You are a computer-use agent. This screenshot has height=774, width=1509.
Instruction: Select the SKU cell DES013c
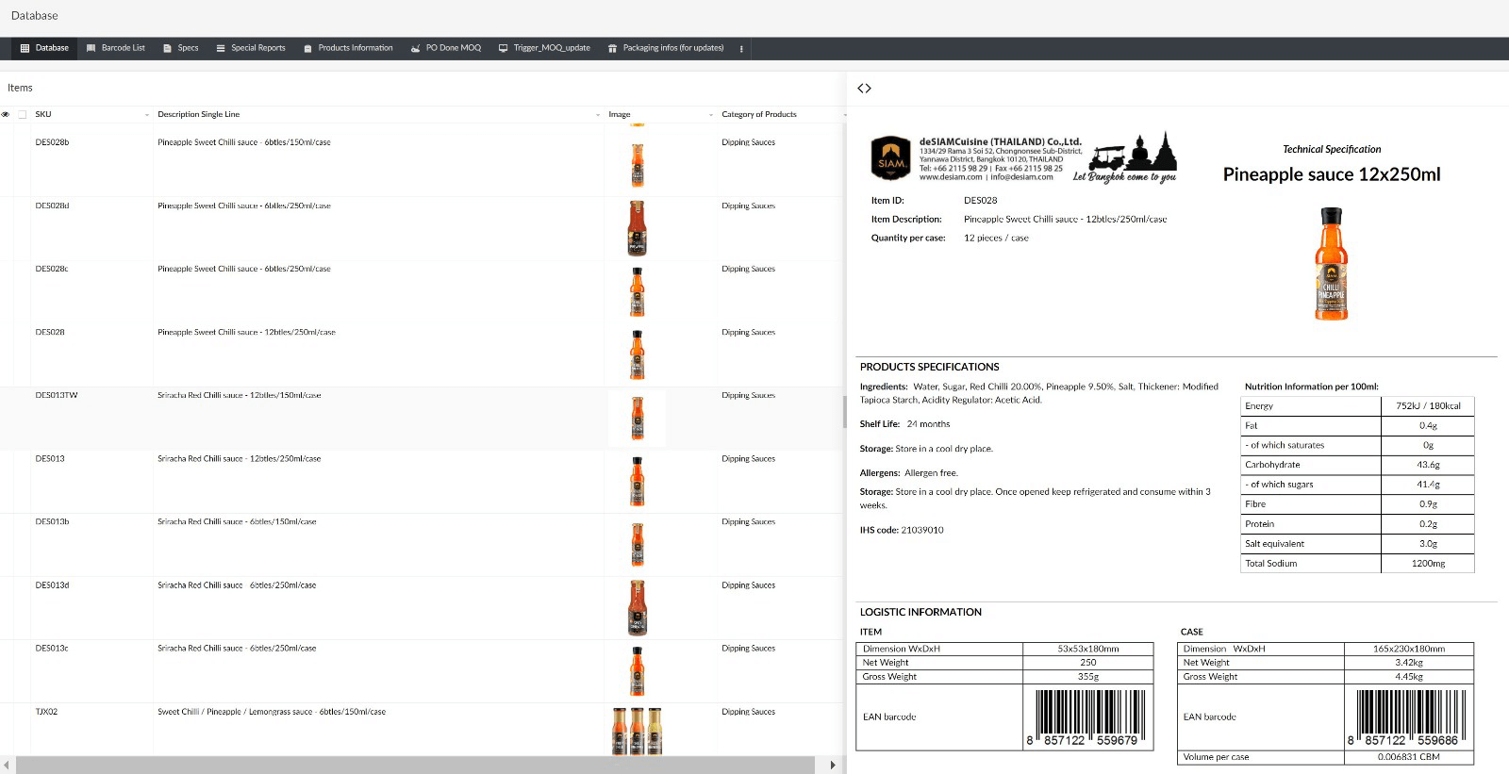pyautogui.click(x=52, y=649)
